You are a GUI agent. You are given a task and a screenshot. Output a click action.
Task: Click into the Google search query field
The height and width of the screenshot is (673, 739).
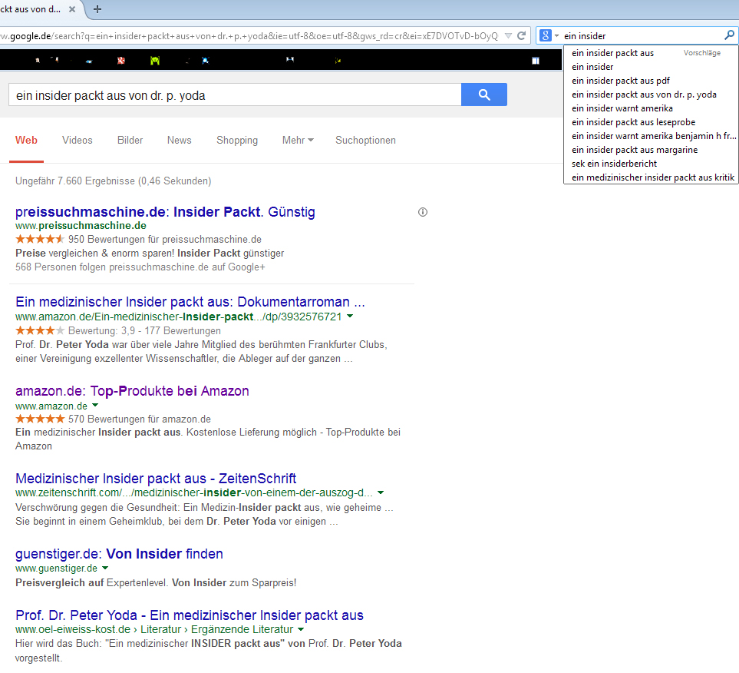coord(233,95)
